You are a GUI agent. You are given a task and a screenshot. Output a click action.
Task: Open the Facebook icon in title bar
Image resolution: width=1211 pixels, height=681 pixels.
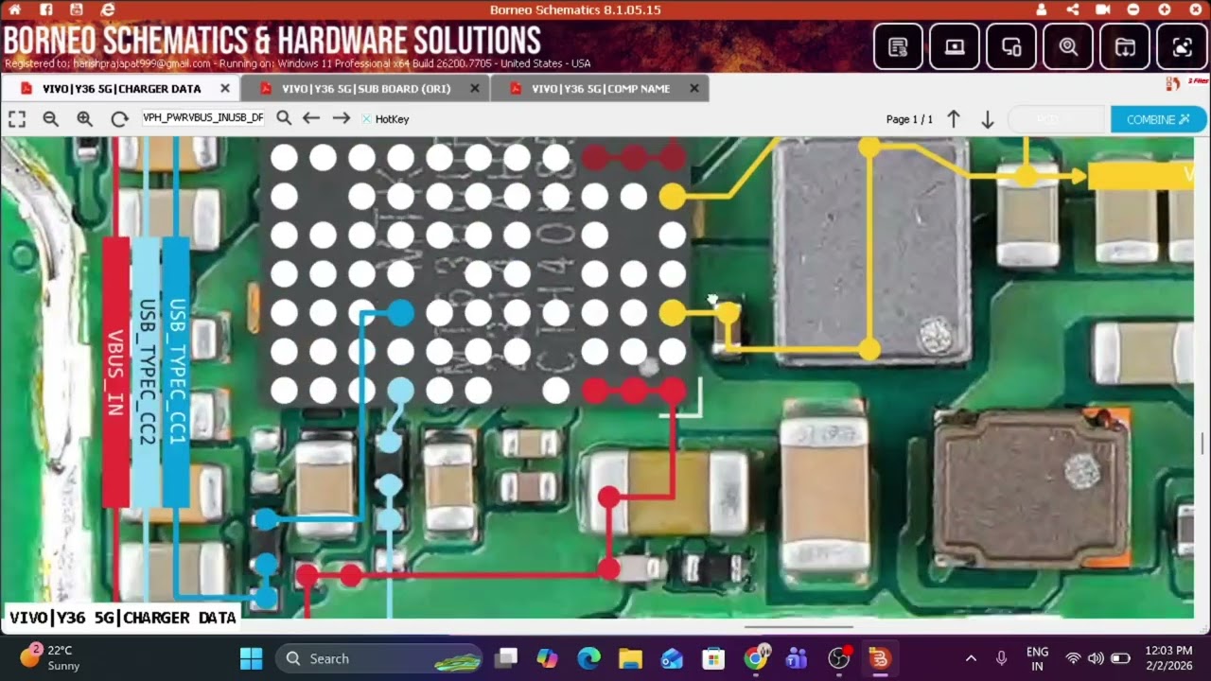[46, 9]
